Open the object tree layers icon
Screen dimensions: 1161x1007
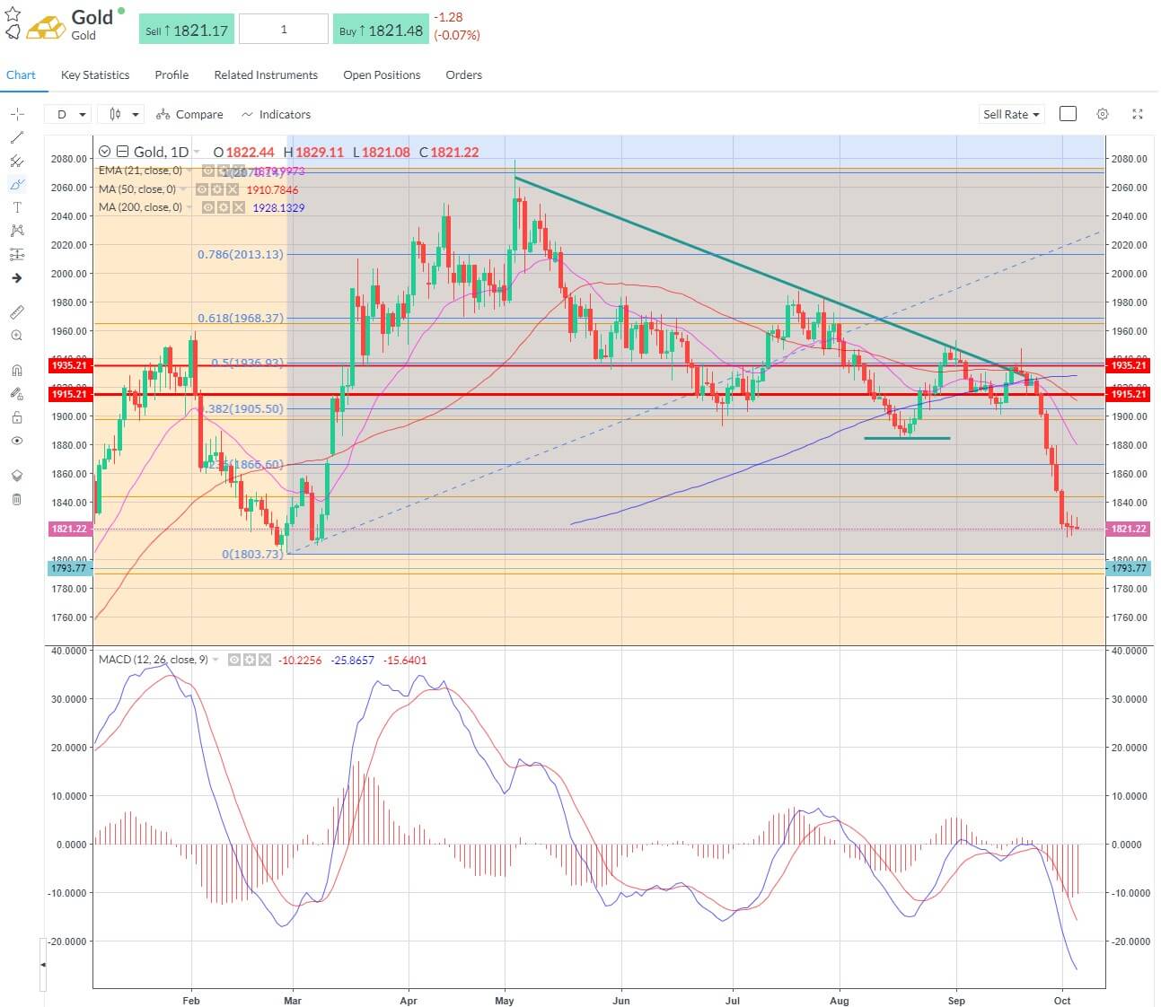point(16,476)
